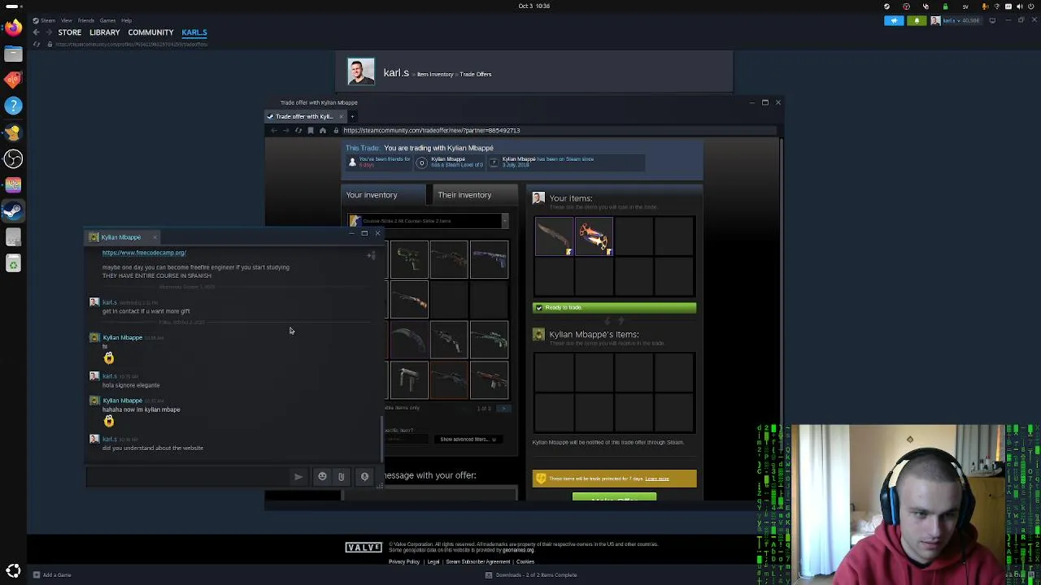The image size is (1041, 585).
Task: Open the Help dock icon
Action: click(13, 106)
